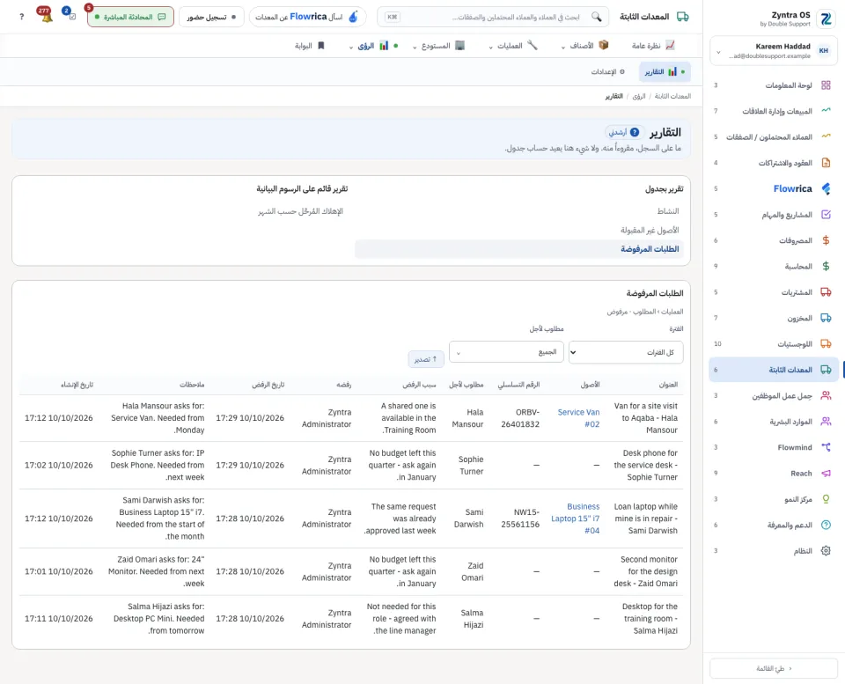The height and width of the screenshot is (684, 845).
Task: Open the نظرة عامة overview tab
Action: (x=653, y=46)
